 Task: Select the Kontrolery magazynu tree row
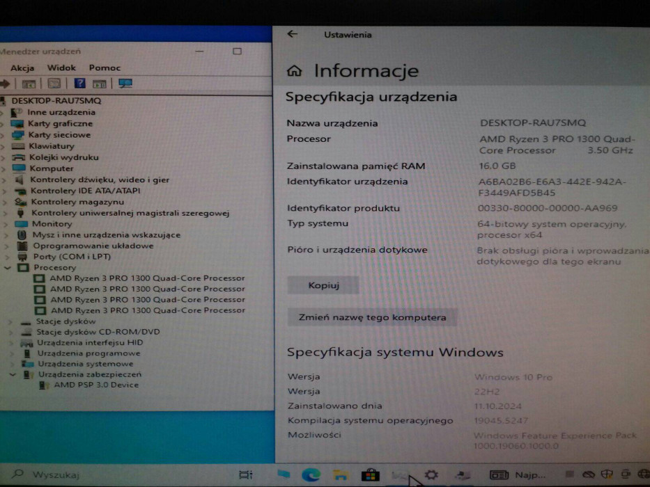77,202
